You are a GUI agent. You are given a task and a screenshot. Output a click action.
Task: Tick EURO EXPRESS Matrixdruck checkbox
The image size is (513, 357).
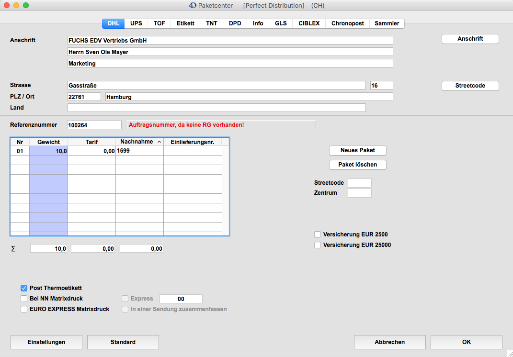tap(24, 309)
